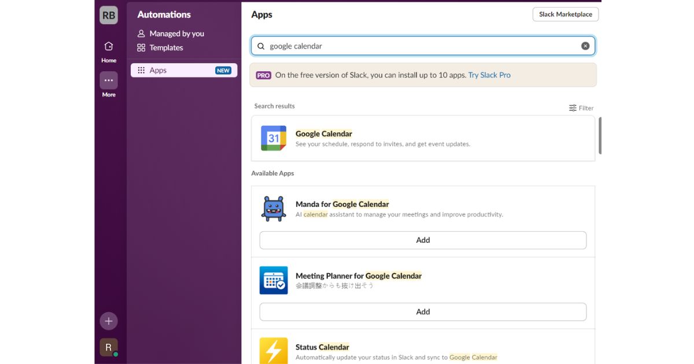Open Slack Marketplace
Viewport: 694px width, 364px height.
click(566, 14)
